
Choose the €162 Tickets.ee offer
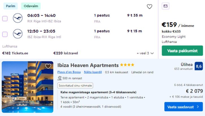coord(15,53)
